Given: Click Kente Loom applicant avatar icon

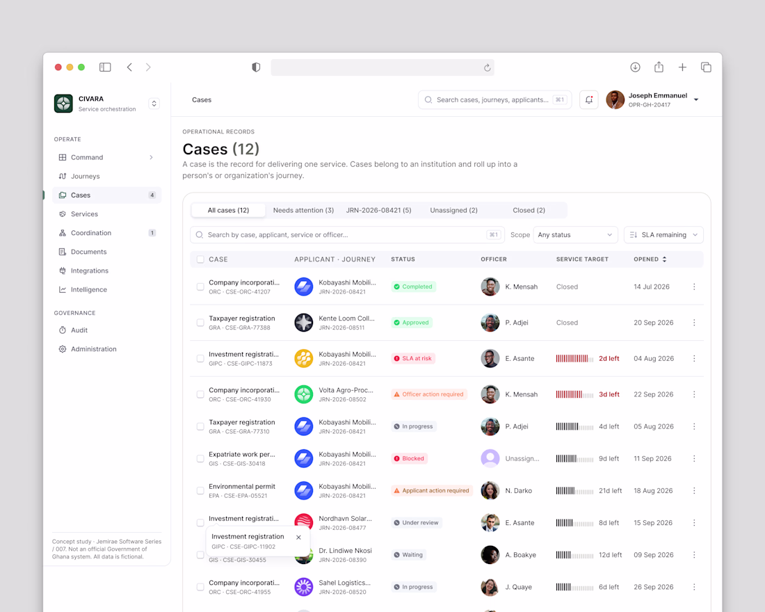Looking at the screenshot, I should point(303,323).
